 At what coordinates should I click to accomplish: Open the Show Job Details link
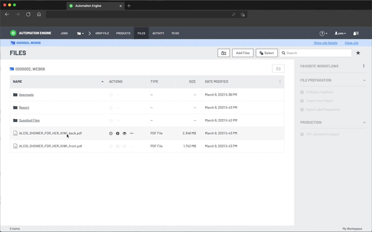[x=325, y=43]
